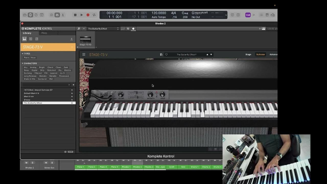Like the preset with heart icon
Image resolution: width=327 pixels, height=184 pixels.
[x=166, y=55]
